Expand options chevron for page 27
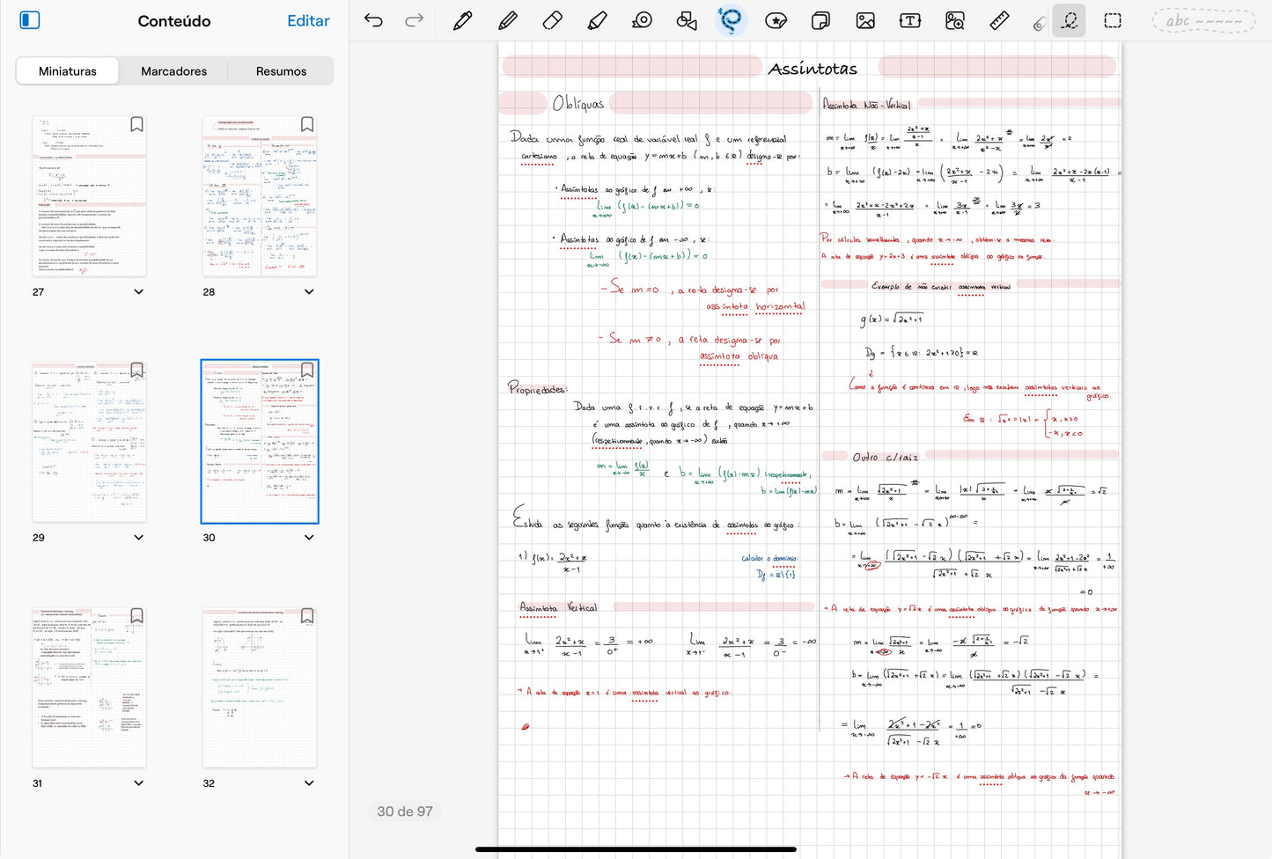This screenshot has width=1272, height=859. (x=139, y=292)
